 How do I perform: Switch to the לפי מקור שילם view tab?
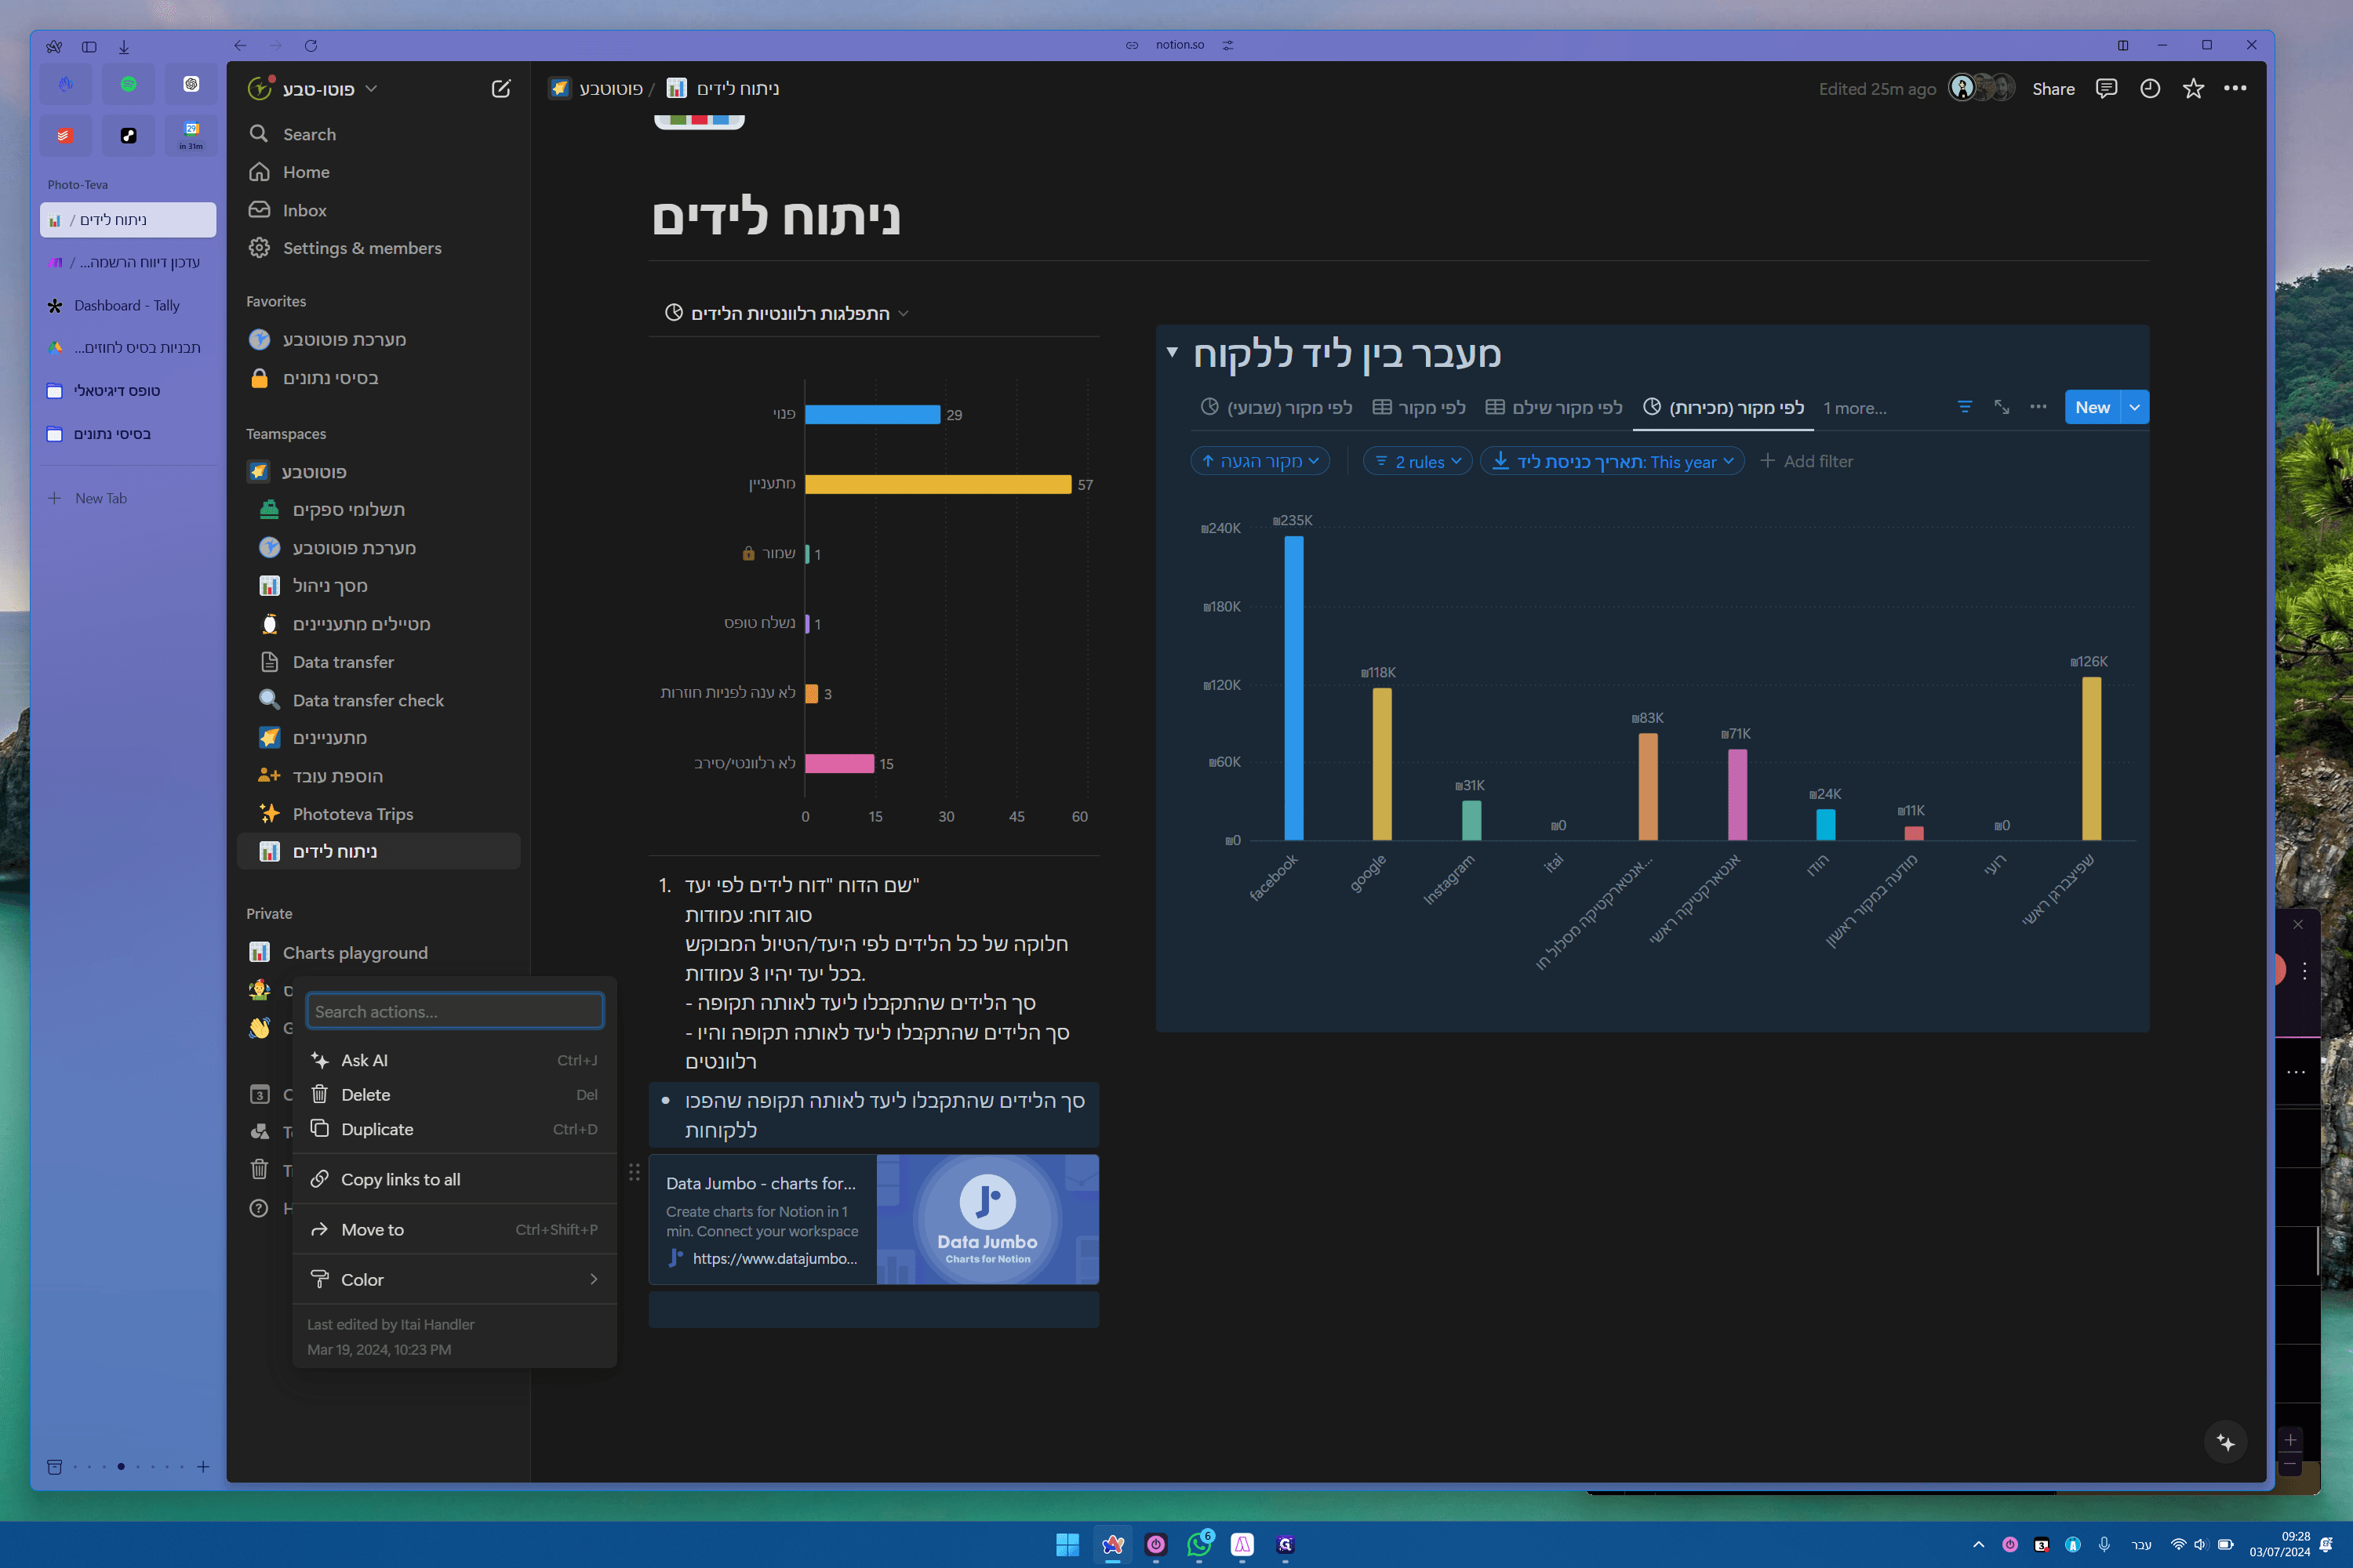click(1554, 408)
